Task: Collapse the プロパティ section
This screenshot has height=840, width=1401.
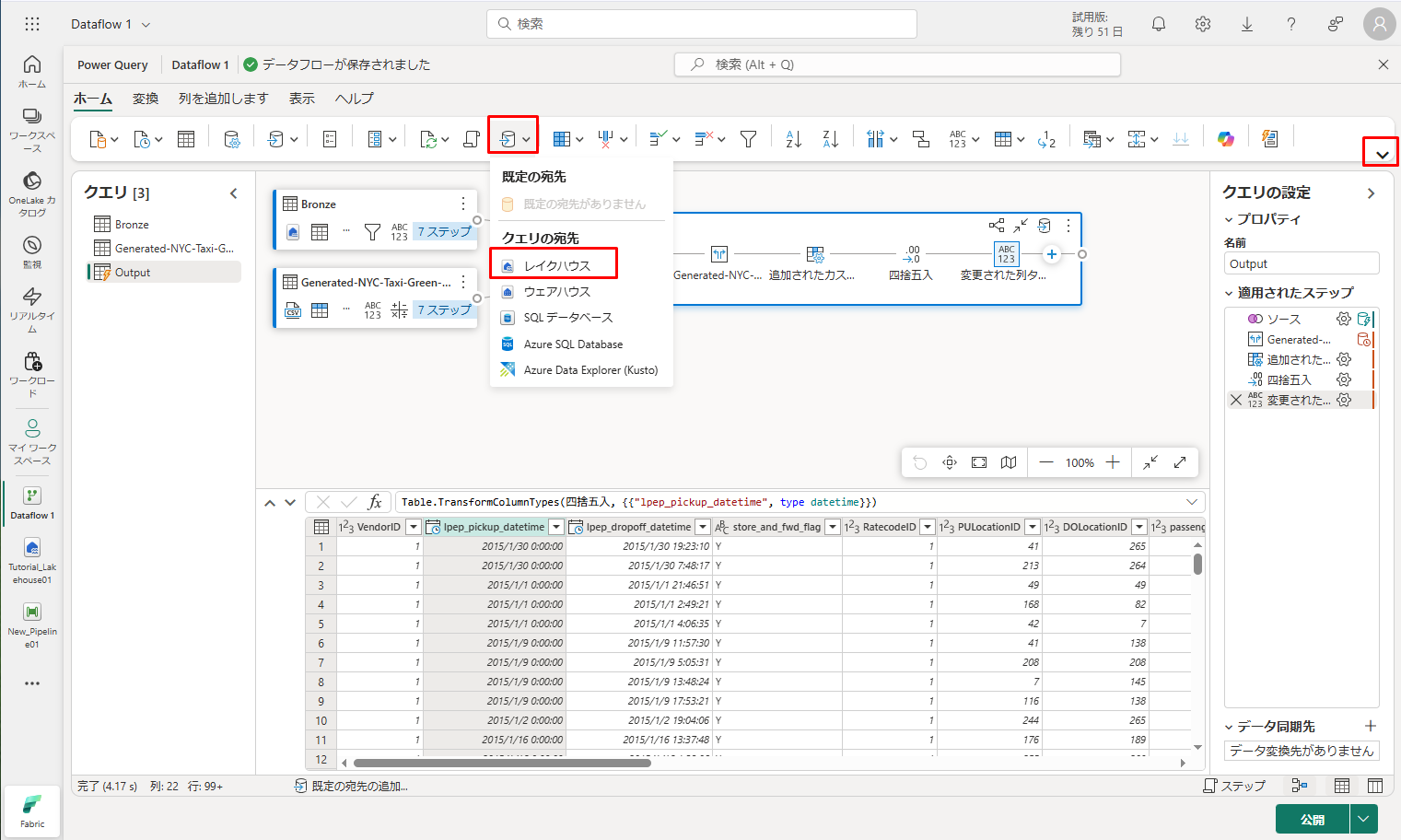Action: point(1229,219)
